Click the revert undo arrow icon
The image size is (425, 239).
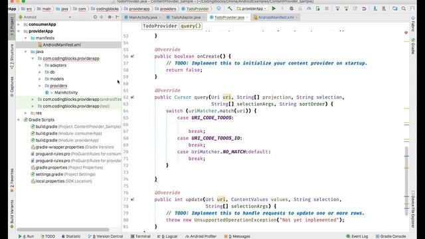[x=364, y=9]
